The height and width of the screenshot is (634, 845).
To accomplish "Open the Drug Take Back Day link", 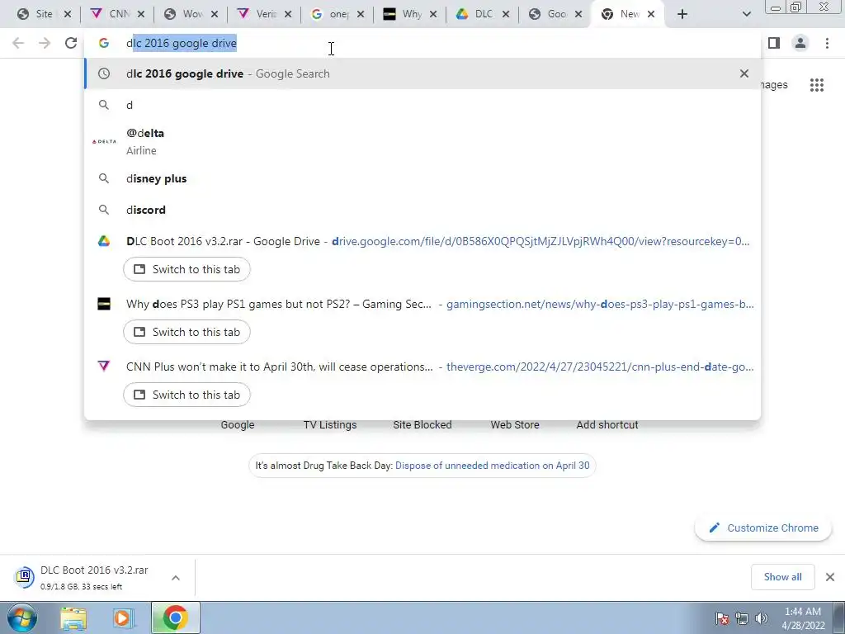I will [492, 466].
